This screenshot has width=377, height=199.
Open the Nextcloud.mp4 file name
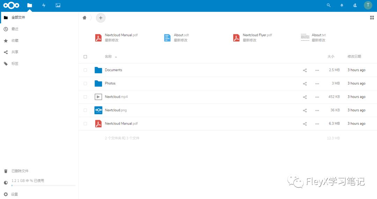(116, 97)
